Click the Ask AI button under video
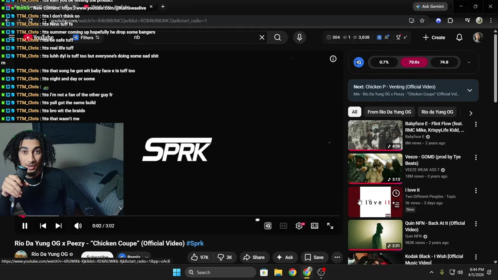498x280 pixels. pos(284,257)
